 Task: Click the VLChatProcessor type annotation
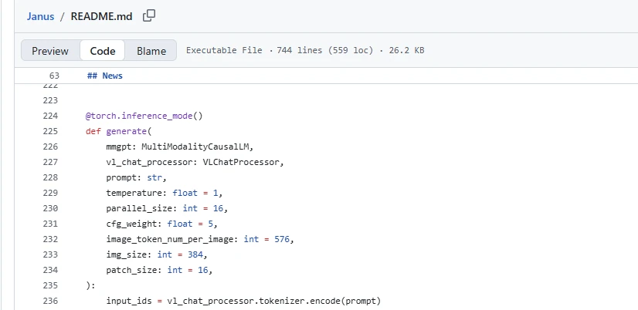[x=243, y=163]
